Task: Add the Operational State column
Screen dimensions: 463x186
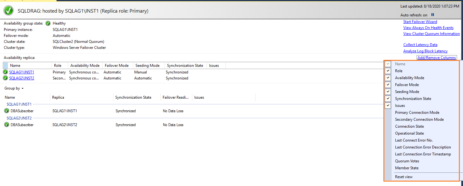Action: tap(410, 133)
